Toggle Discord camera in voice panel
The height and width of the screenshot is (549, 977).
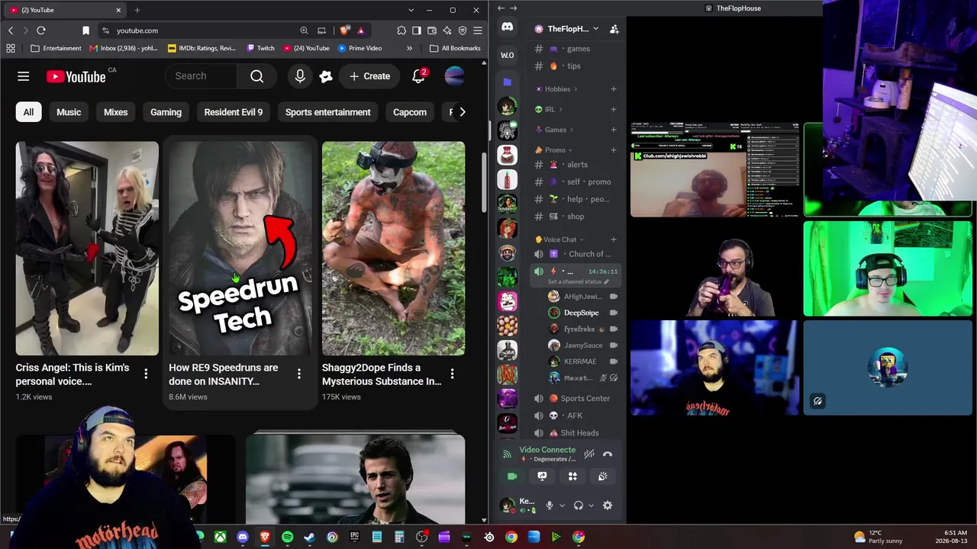512,477
